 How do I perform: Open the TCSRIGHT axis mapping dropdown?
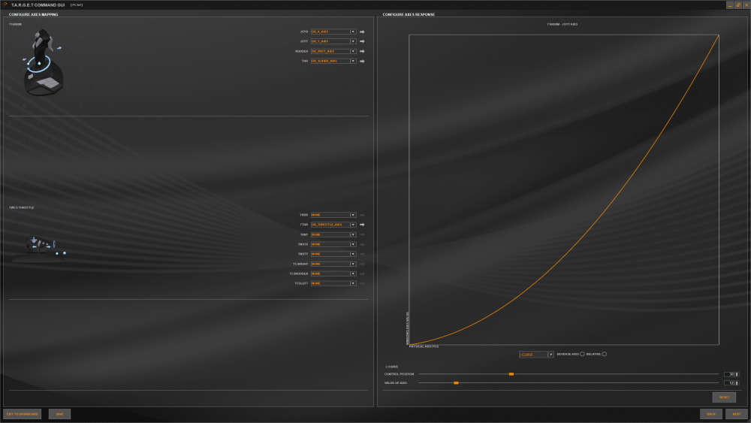333,264
